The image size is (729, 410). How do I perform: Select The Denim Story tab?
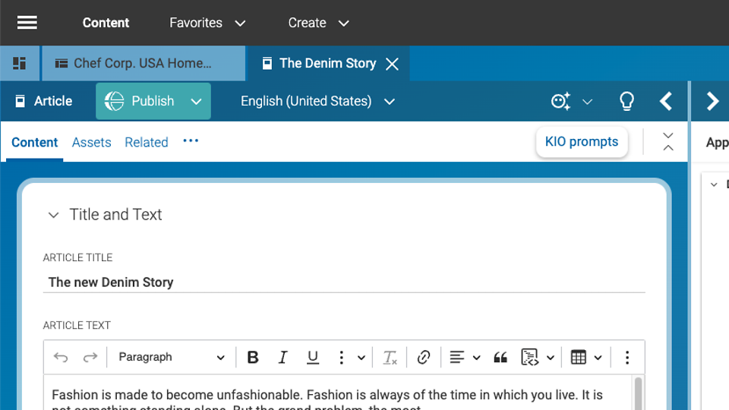pyautogui.click(x=327, y=63)
